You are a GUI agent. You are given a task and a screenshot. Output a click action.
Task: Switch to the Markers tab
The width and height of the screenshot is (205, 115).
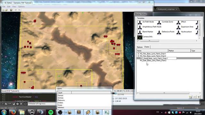click(140, 47)
